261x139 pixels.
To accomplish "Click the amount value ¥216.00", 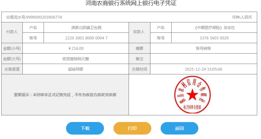I will click(x=76, y=49).
